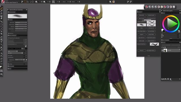181x102 pixels.
Task: Click the Digital Airbrush button
Action: pyautogui.click(x=151, y=41)
